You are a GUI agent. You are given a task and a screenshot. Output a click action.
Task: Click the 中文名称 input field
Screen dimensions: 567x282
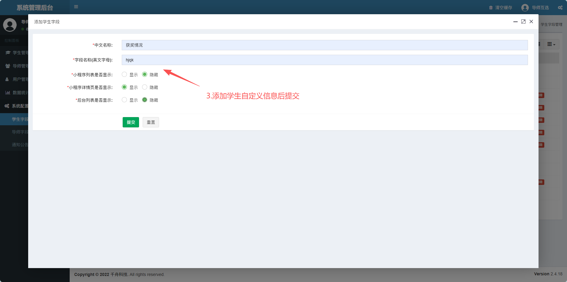[324, 45]
